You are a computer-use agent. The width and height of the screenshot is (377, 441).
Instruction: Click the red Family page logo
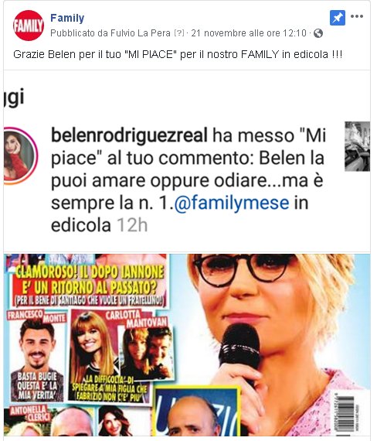(x=29, y=26)
